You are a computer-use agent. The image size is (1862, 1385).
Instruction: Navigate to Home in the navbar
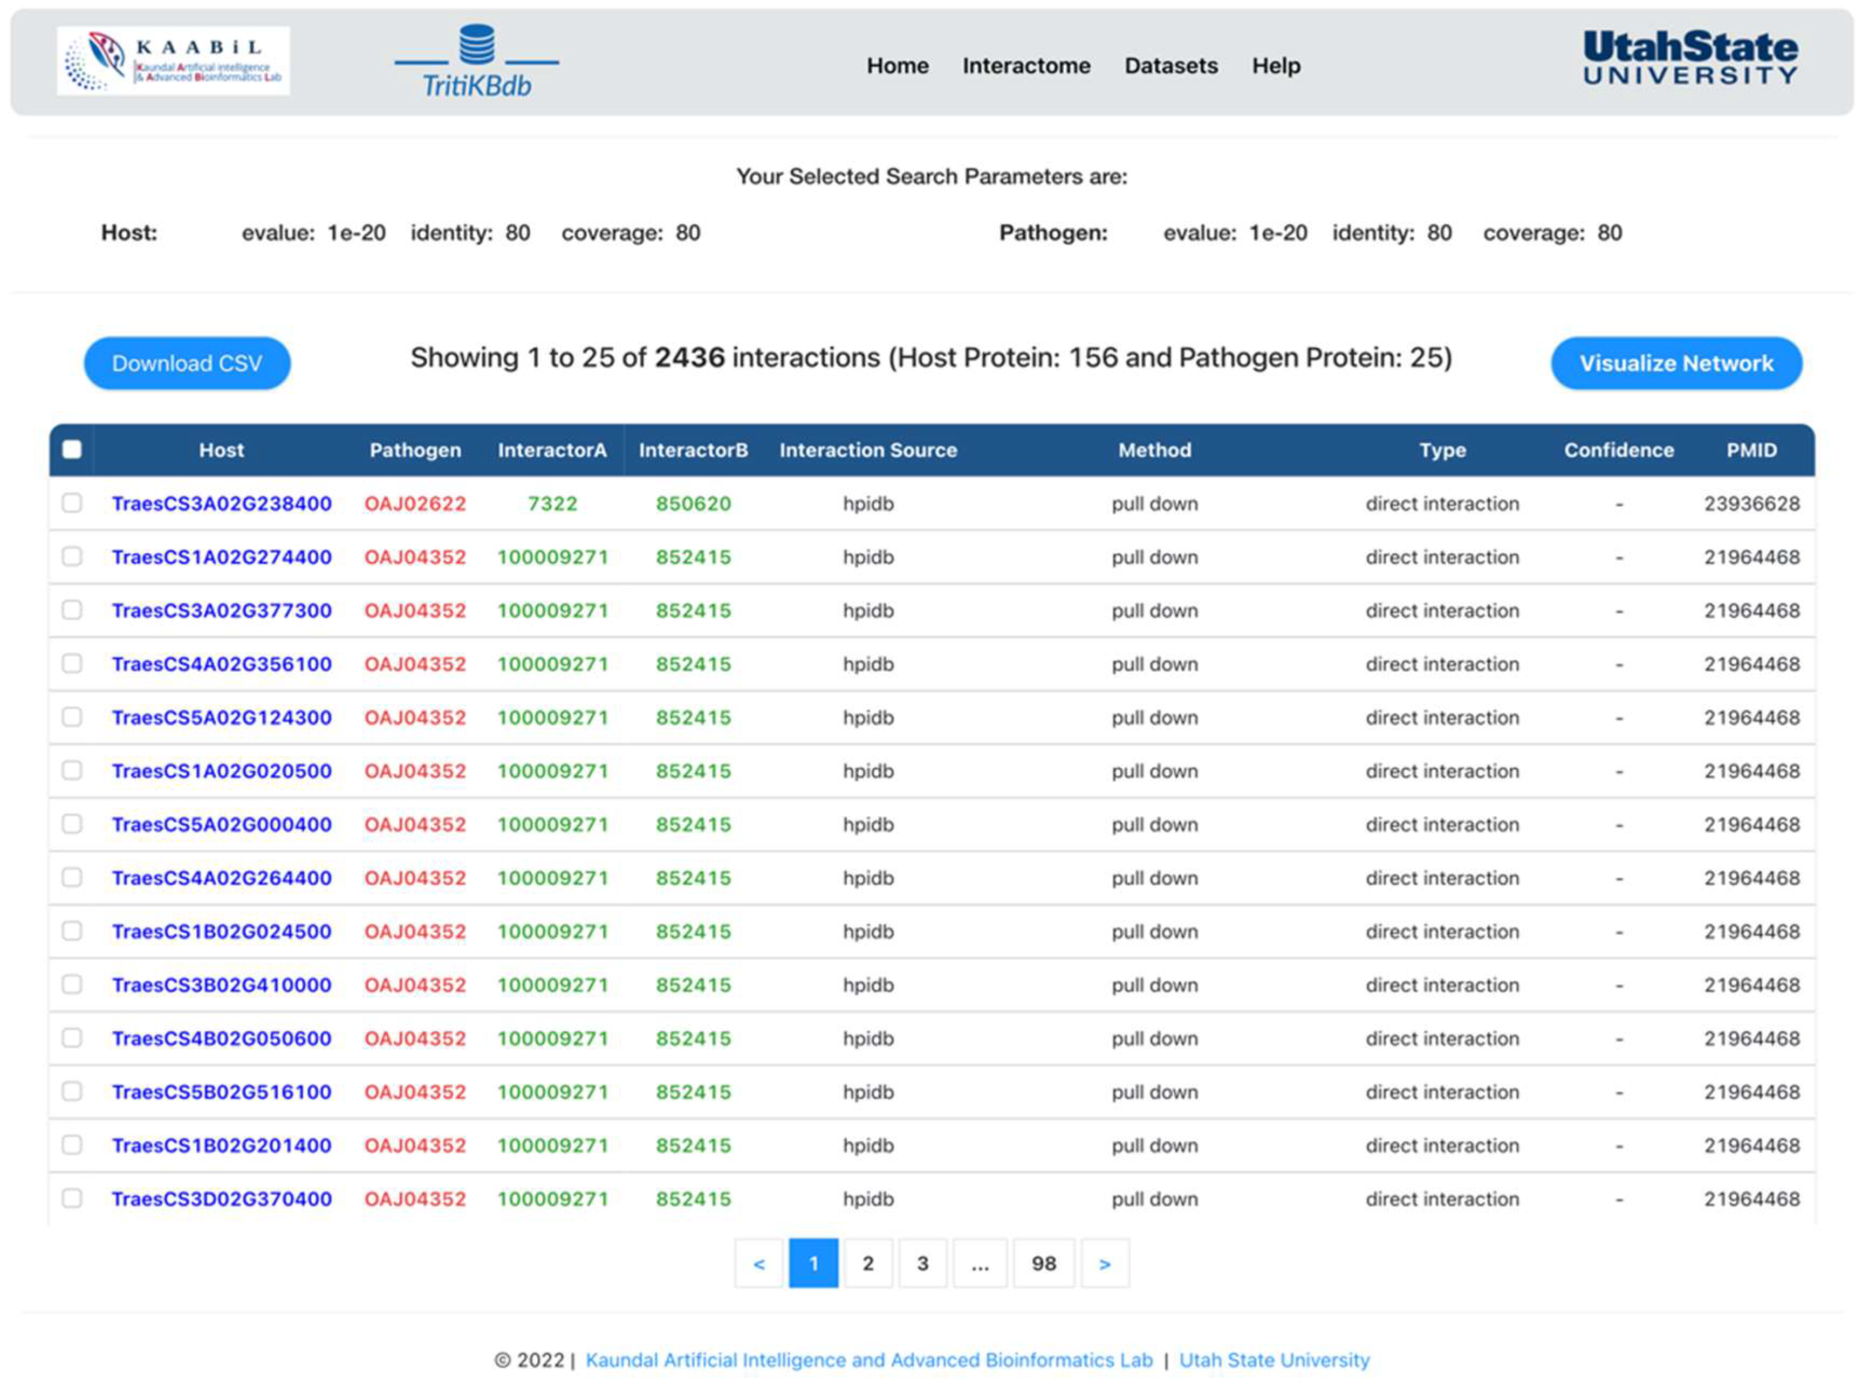896,65
